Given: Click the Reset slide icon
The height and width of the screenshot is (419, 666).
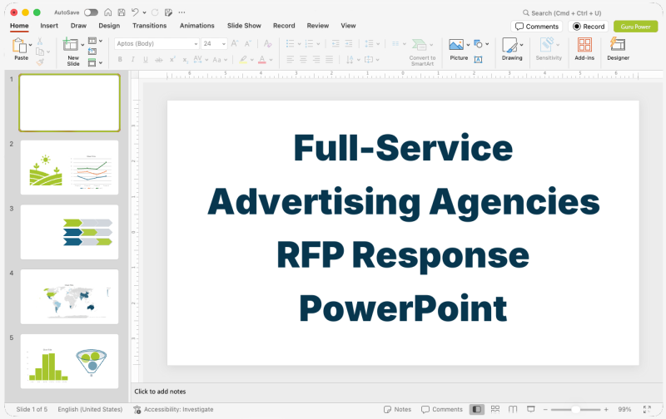Looking at the screenshot, I should (x=92, y=52).
